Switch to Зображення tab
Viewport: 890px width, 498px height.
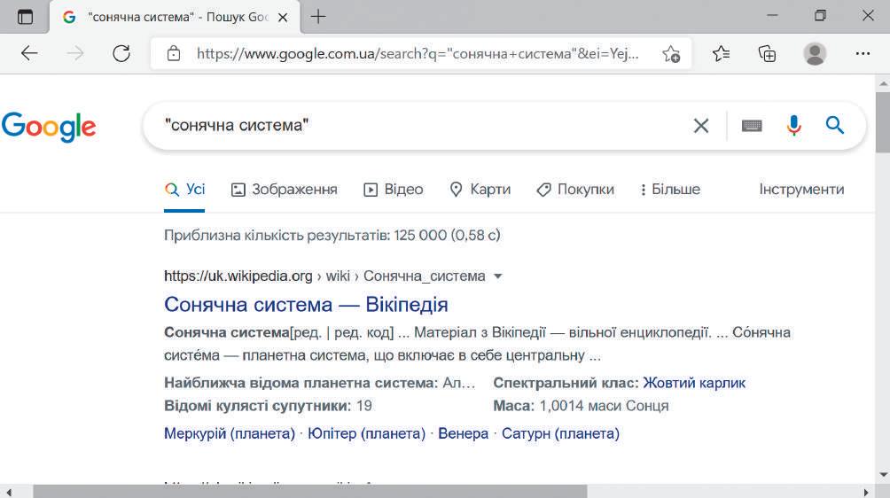pos(284,190)
